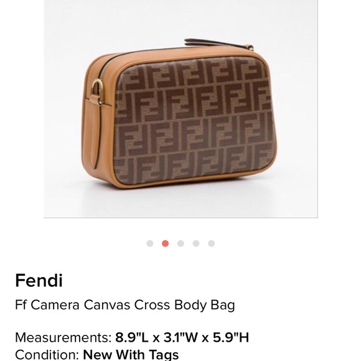Viewport: 361px width, 361px height.
Task: Click the New With Tags condition
Action: [x=131, y=355]
